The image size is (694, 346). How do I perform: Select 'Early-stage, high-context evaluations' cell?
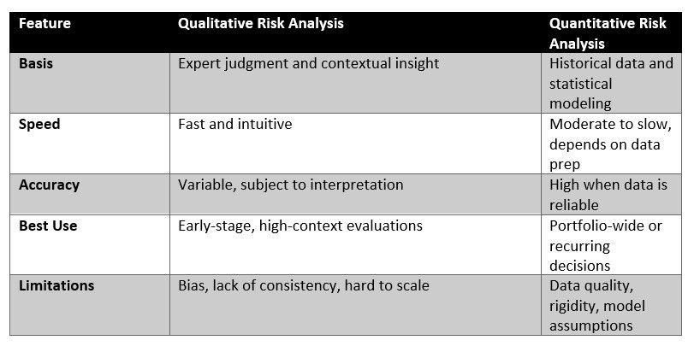click(x=300, y=226)
